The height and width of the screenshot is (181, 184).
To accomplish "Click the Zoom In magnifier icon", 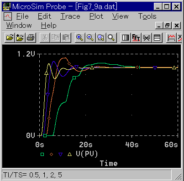I will (80, 37).
